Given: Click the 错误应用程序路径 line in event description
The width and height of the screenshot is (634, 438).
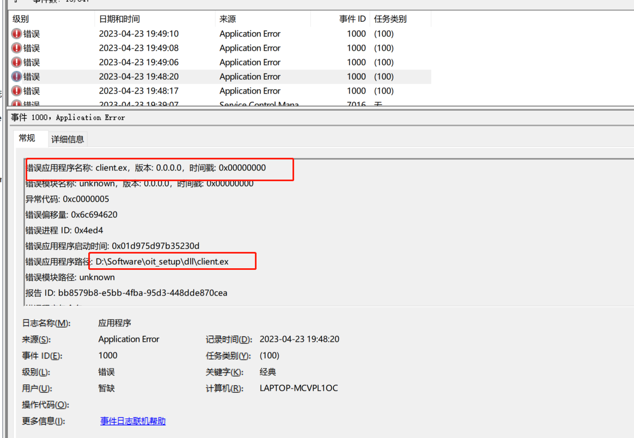Looking at the screenshot, I should (127, 262).
